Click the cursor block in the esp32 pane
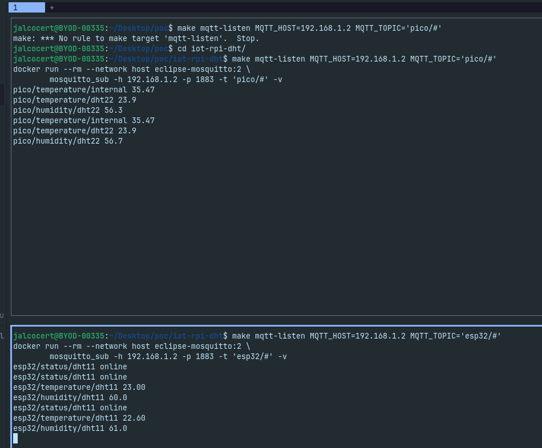The width and height of the screenshot is (542, 448). (15, 438)
